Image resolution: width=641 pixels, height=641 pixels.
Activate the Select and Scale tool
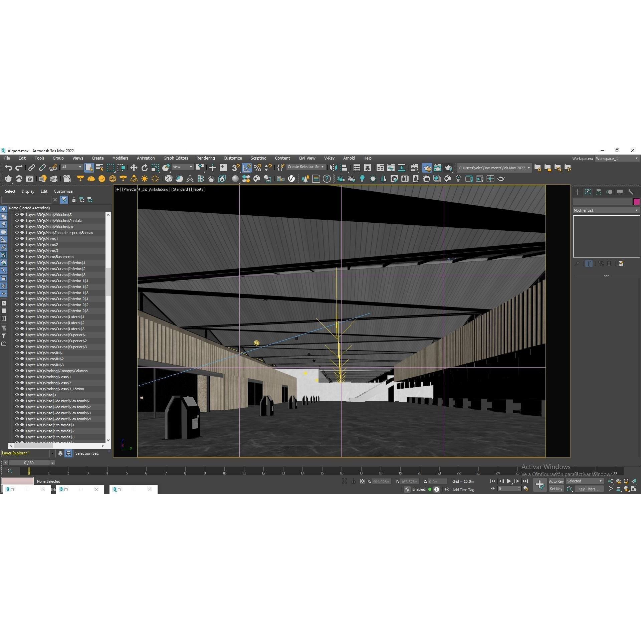pos(155,168)
